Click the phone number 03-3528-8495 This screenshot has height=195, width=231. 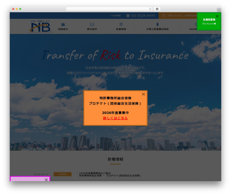tap(143, 16)
